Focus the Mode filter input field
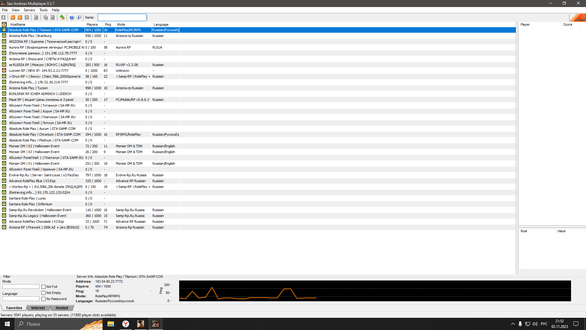The height and width of the screenshot is (330, 586). pyautogui.click(x=21, y=287)
